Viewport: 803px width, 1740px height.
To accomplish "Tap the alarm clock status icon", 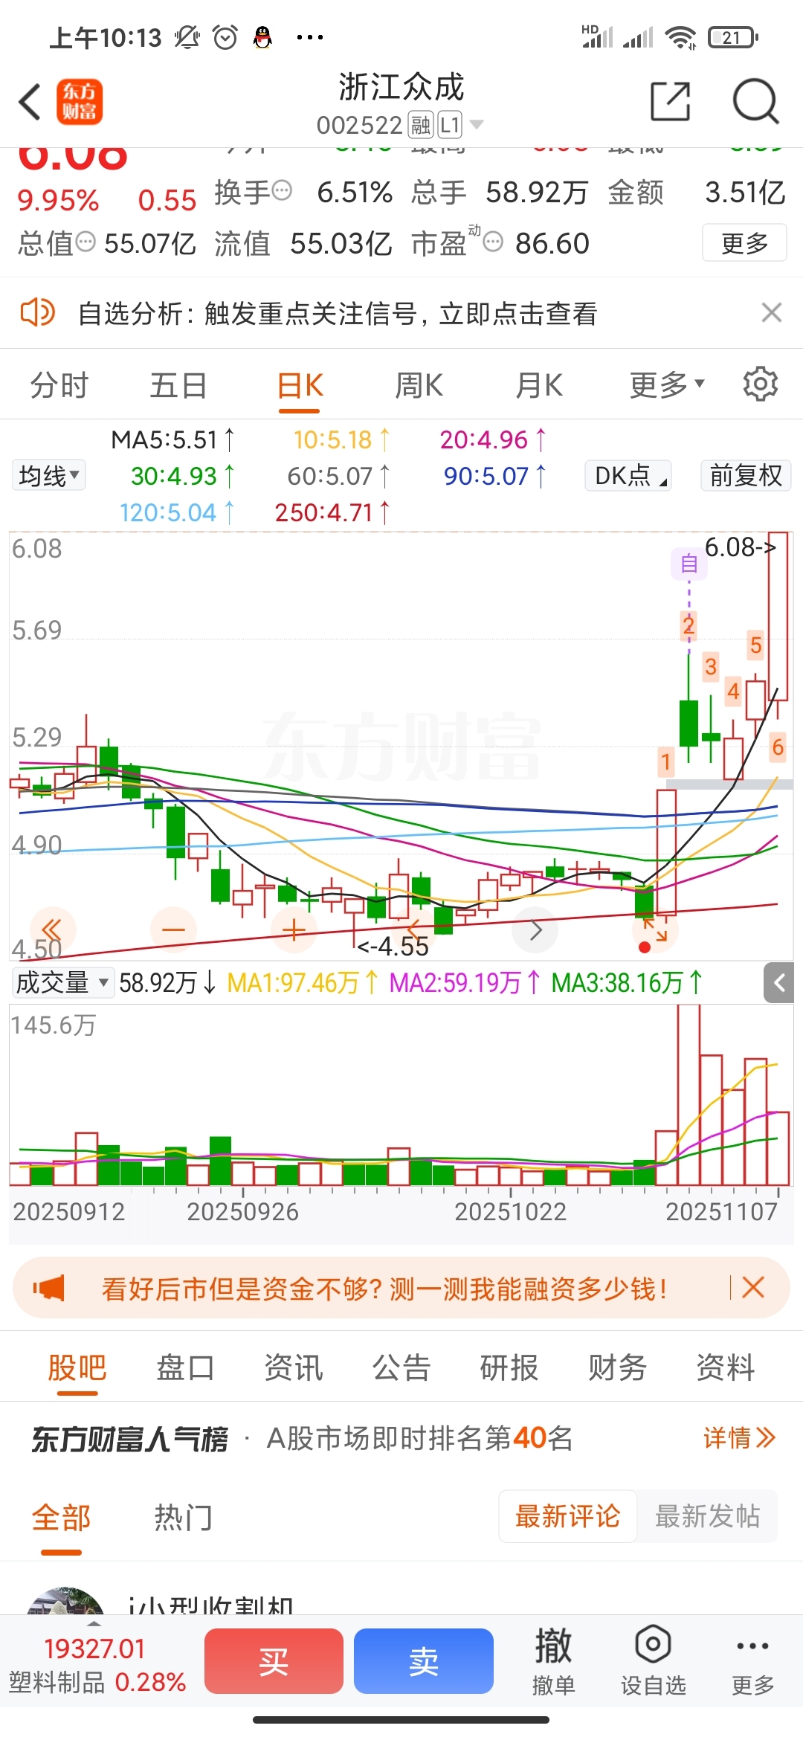I will [x=225, y=37].
